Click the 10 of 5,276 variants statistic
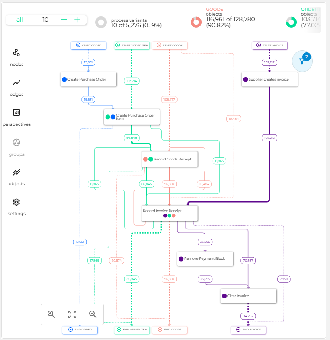 click(x=137, y=25)
